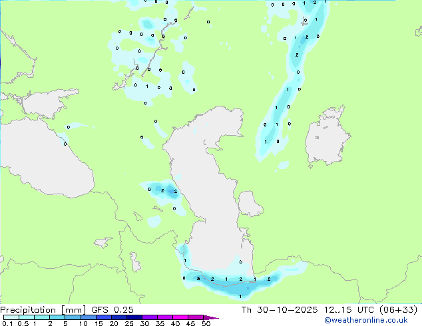Click the '45' legend scale label
422x326 pixels.
click(190, 323)
